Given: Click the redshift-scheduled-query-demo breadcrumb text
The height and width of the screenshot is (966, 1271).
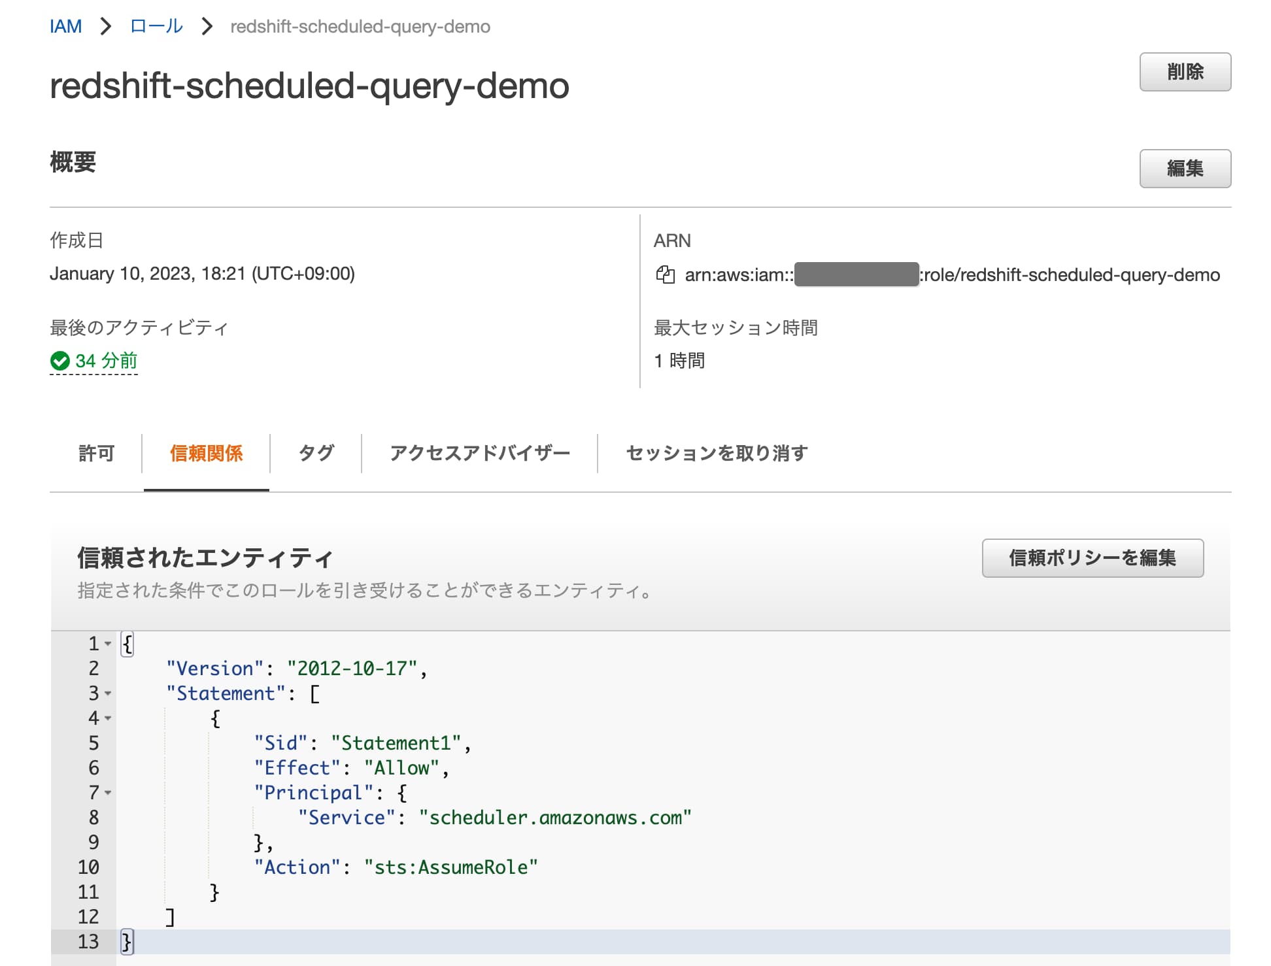Looking at the screenshot, I should 360,26.
